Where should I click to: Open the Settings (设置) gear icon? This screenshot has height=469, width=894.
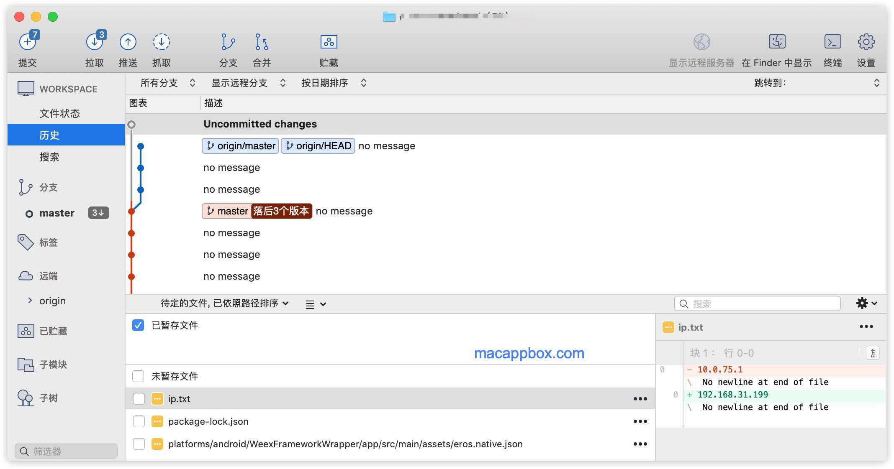click(x=866, y=42)
